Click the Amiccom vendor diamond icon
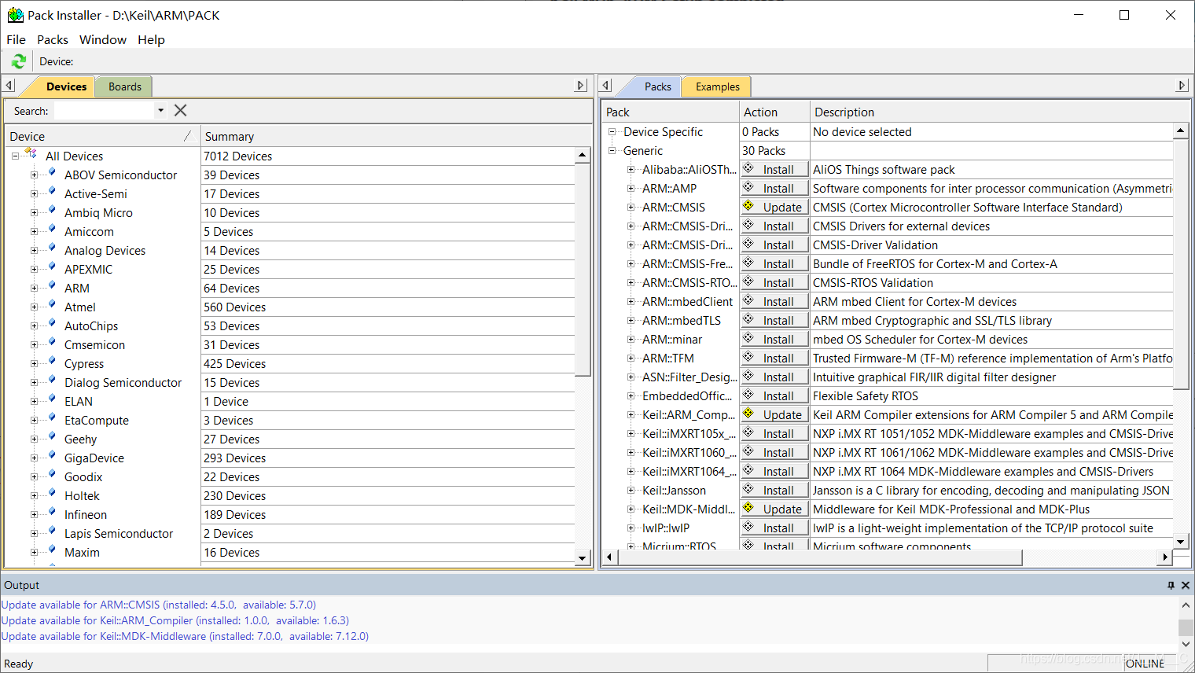 coord(52,230)
